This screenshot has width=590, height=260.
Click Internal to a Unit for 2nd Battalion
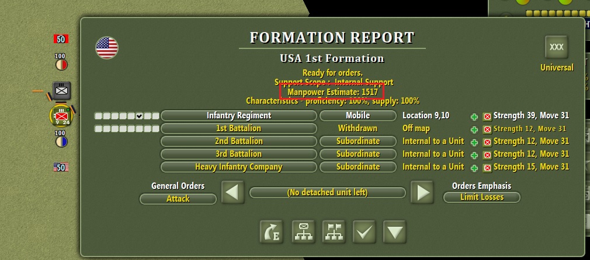coord(433,141)
